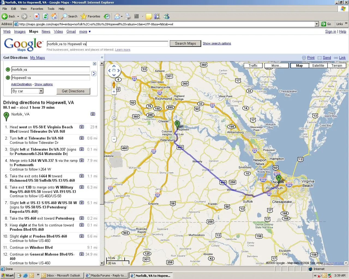Open the map More... layers button
Screen dimensions: 349x279
point(276,66)
